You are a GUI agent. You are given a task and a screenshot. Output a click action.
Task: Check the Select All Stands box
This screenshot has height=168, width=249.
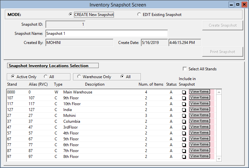pos(185,69)
